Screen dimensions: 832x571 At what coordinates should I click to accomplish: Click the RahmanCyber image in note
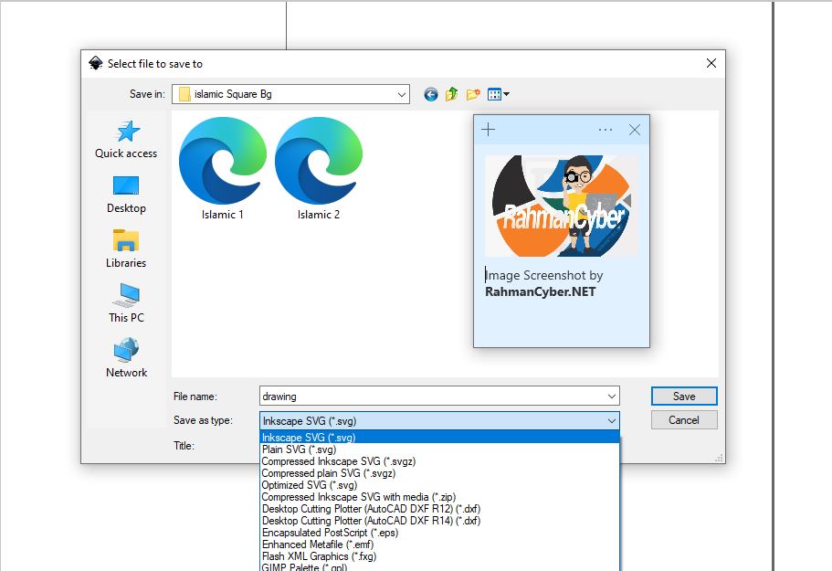tap(562, 206)
